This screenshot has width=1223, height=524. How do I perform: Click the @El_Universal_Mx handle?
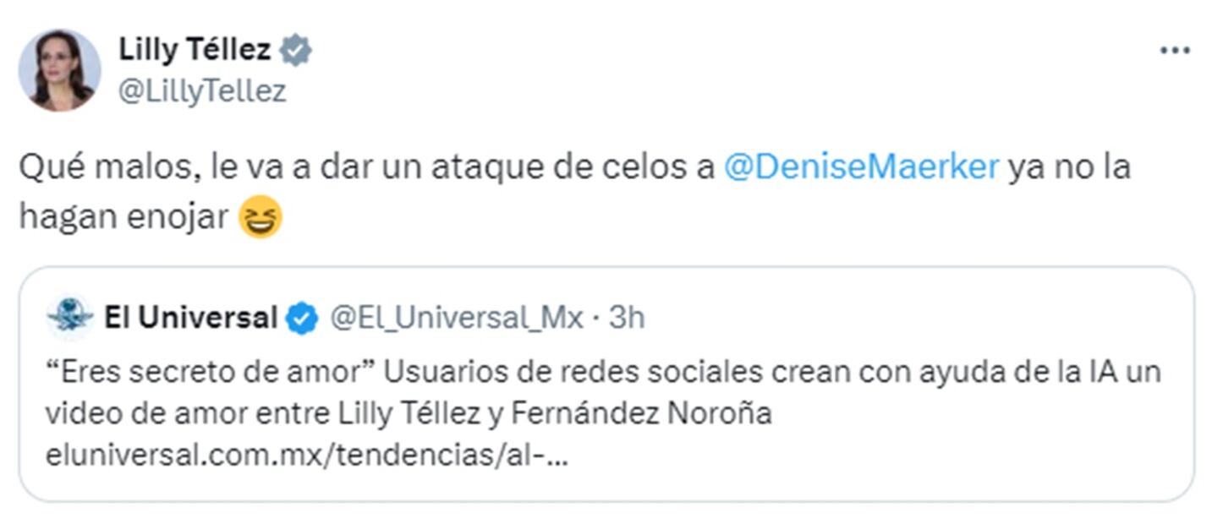point(456,319)
